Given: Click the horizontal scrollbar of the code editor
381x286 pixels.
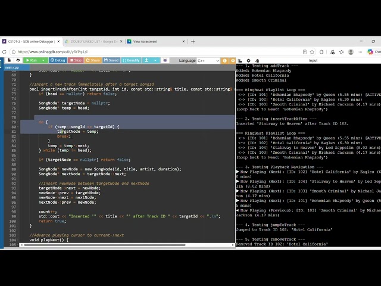Looking at the screenshot, I should click(x=105, y=245).
